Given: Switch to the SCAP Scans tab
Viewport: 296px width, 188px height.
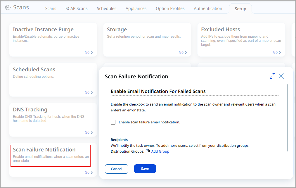Looking at the screenshot, I should (77, 8).
